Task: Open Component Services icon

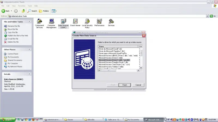Action: click(39, 24)
